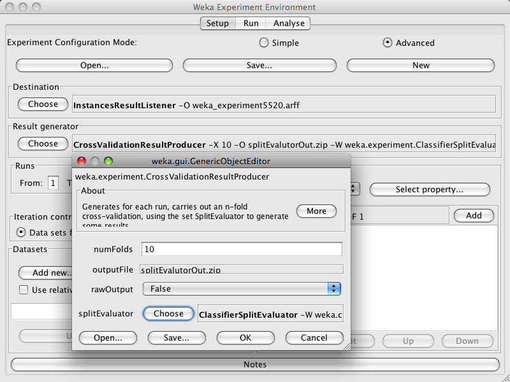Open dropdown left of Select property

(x=354, y=189)
